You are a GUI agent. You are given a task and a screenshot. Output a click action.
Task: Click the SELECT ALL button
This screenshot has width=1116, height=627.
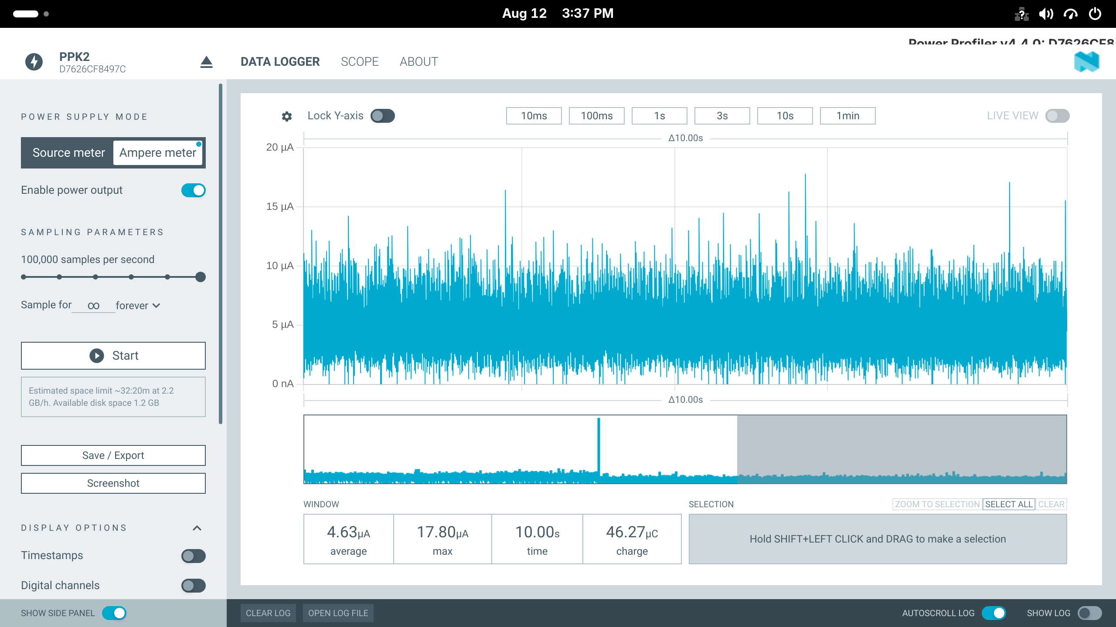[x=1009, y=504]
